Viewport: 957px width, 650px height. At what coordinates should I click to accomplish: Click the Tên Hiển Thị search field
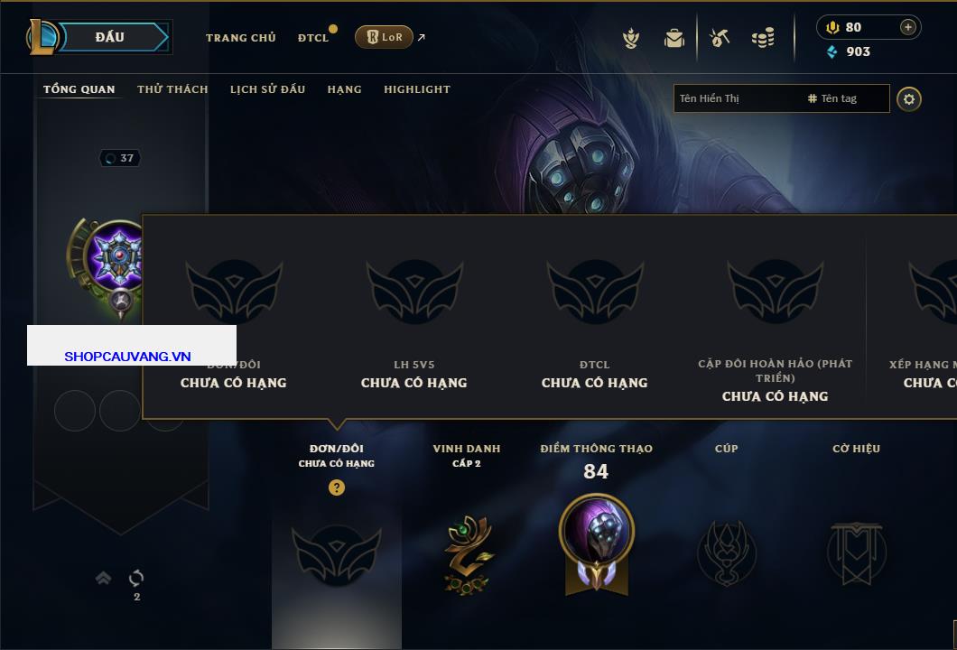739,98
